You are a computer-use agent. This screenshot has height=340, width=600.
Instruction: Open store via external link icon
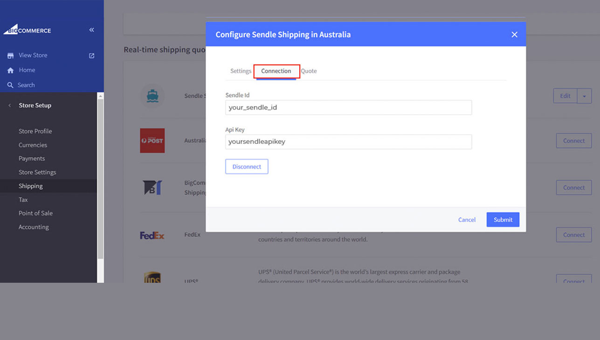pyautogui.click(x=91, y=55)
